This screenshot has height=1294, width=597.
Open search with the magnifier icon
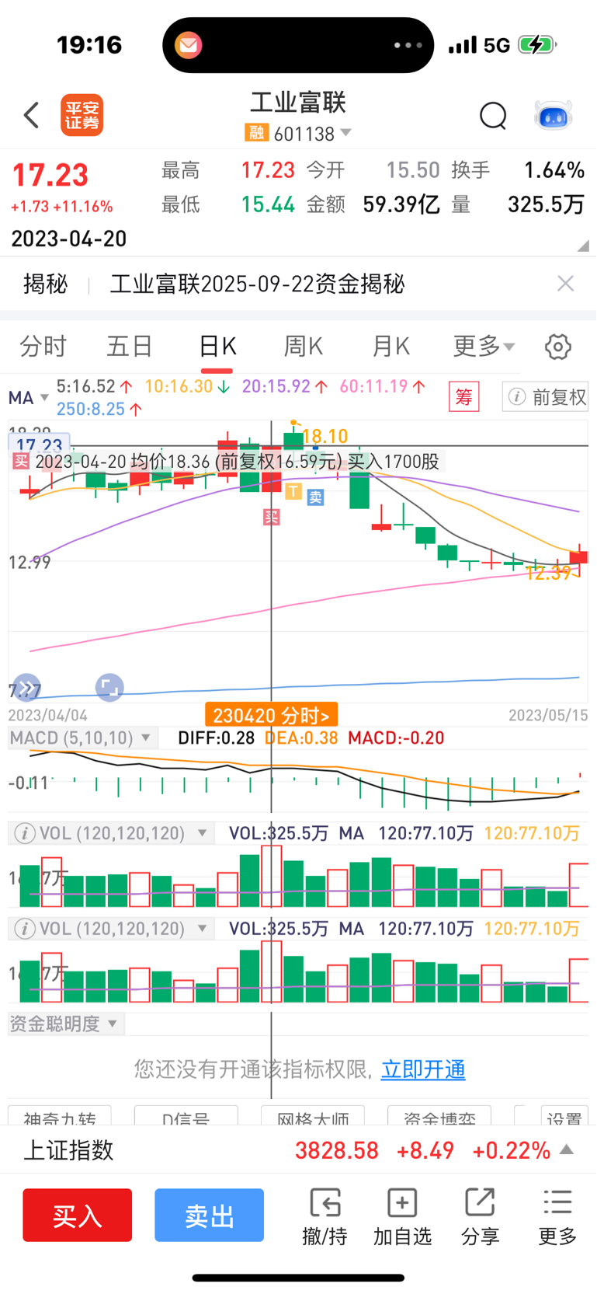point(493,116)
